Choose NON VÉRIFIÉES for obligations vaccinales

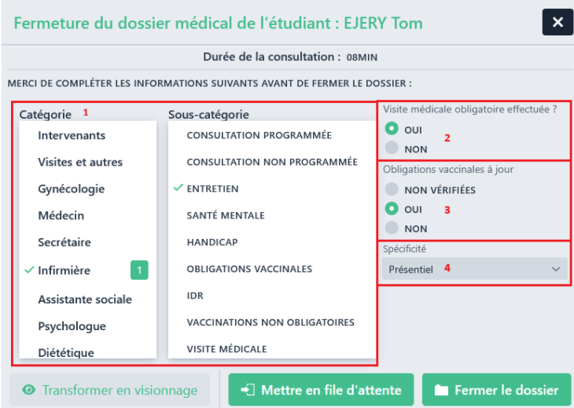(392, 189)
